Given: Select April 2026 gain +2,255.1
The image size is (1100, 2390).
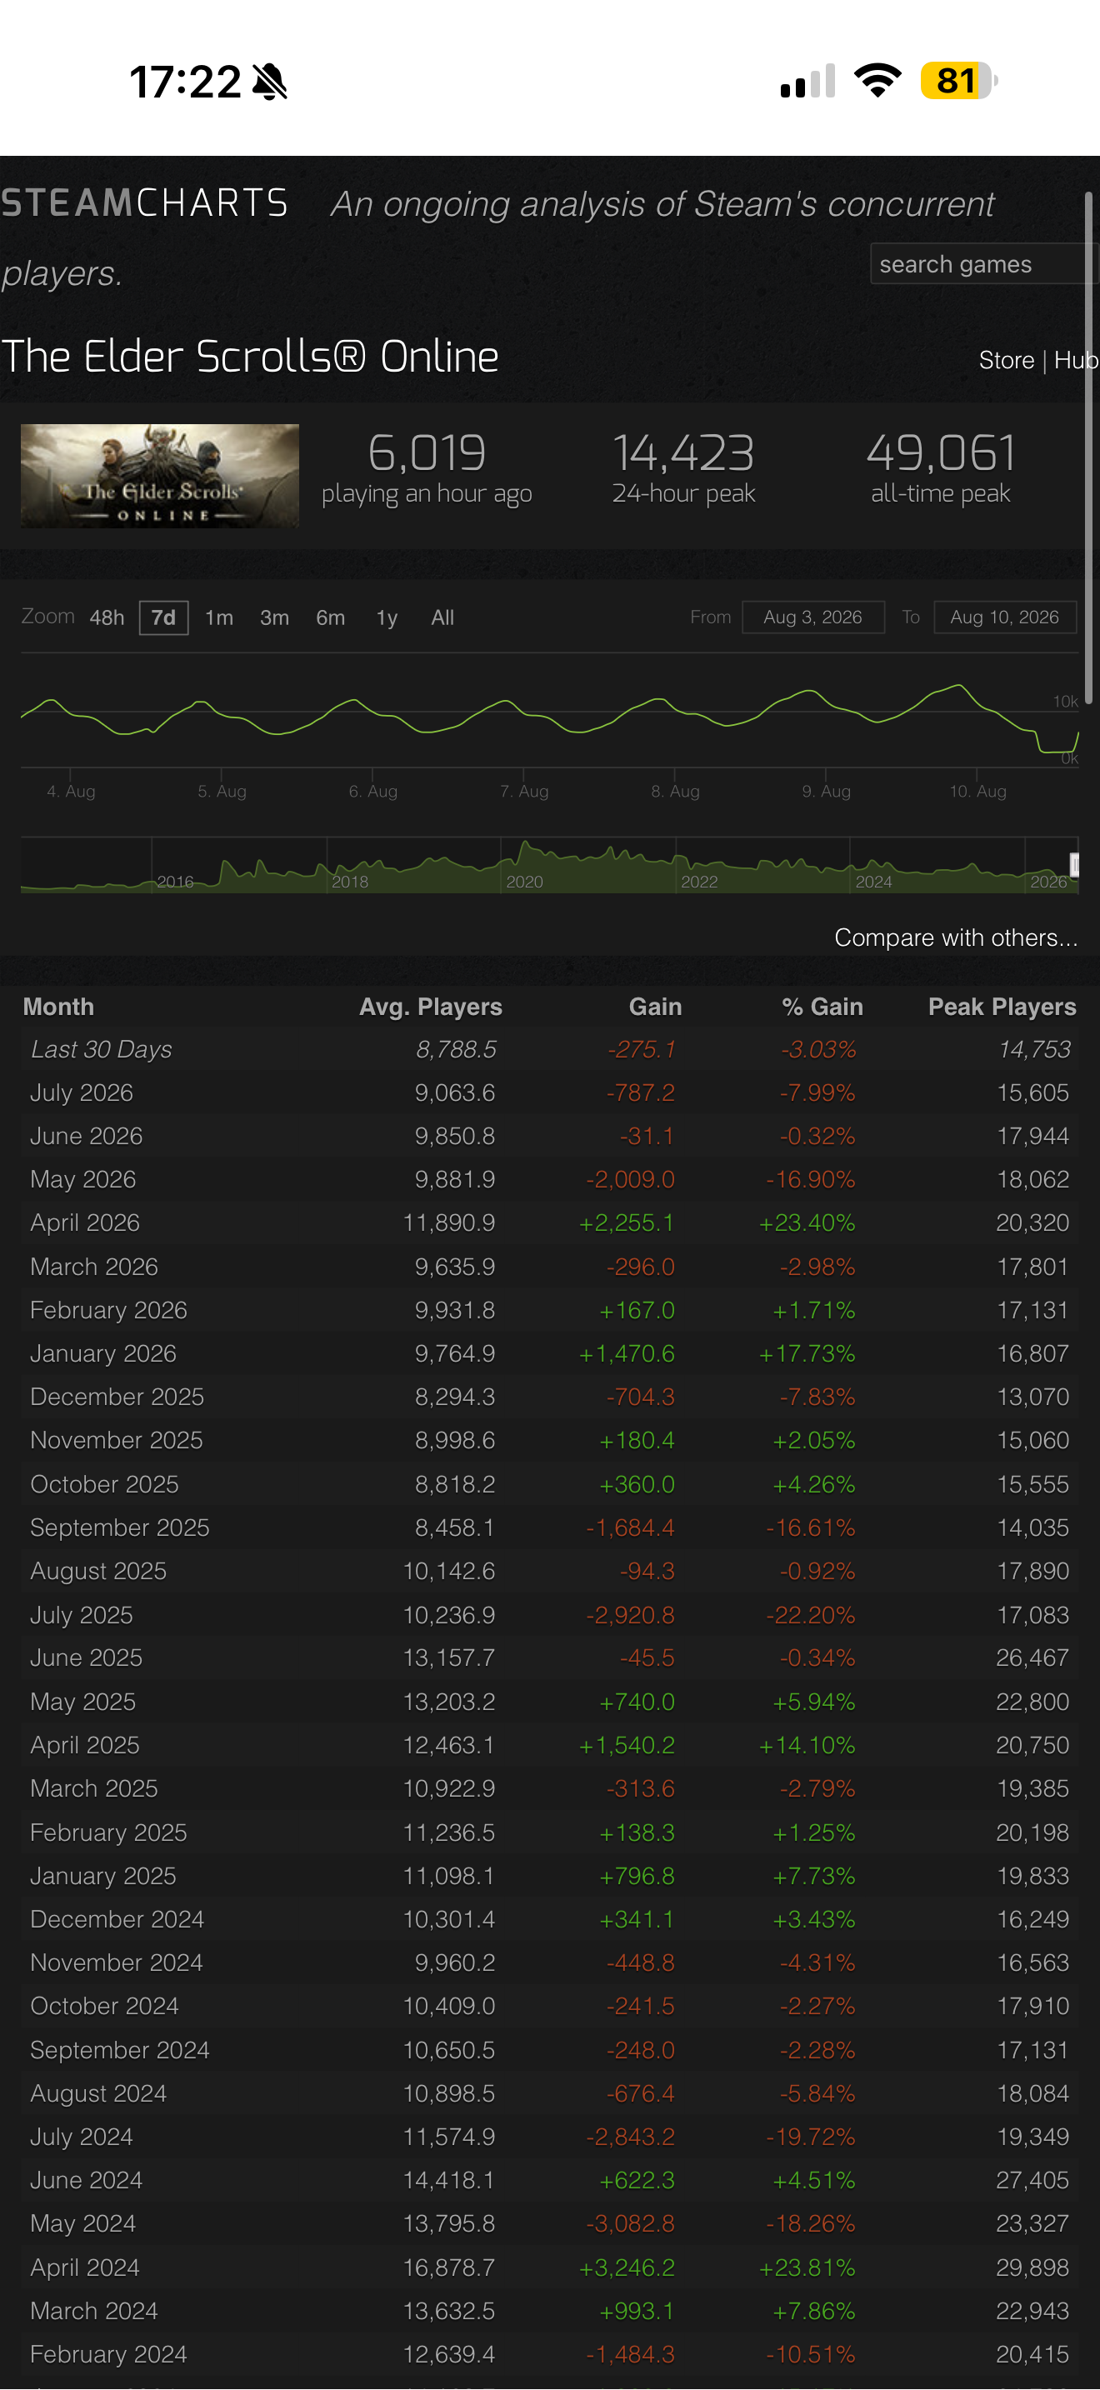Looking at the screenshot, I should tap(627, 1222).
